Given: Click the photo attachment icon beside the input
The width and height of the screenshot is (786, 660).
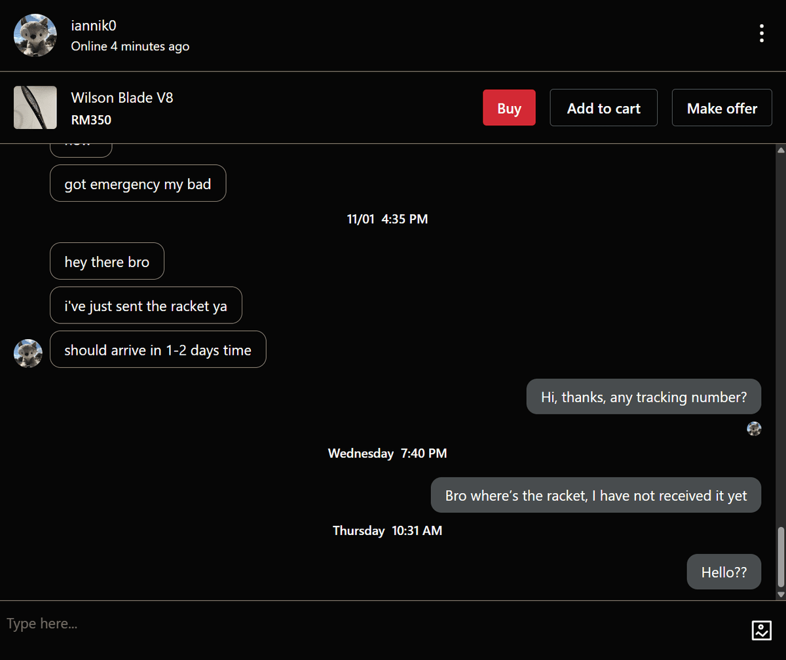Looking at the screenshot, I should 761,630.
